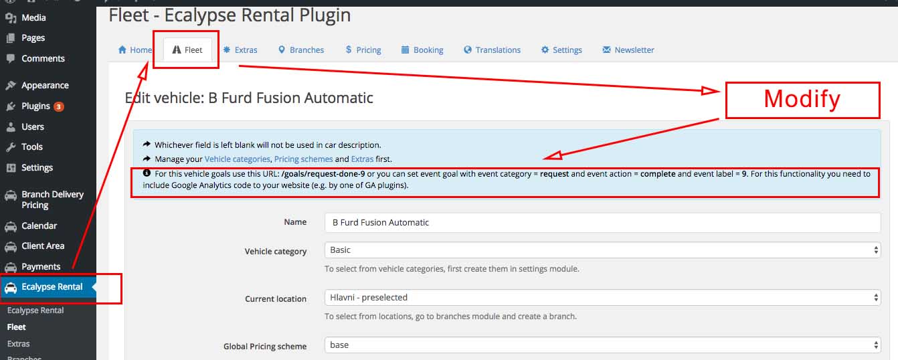This screenshot has height=360, width=898.
Task: Click the Tools wrench icon
Action: (11, 147)
